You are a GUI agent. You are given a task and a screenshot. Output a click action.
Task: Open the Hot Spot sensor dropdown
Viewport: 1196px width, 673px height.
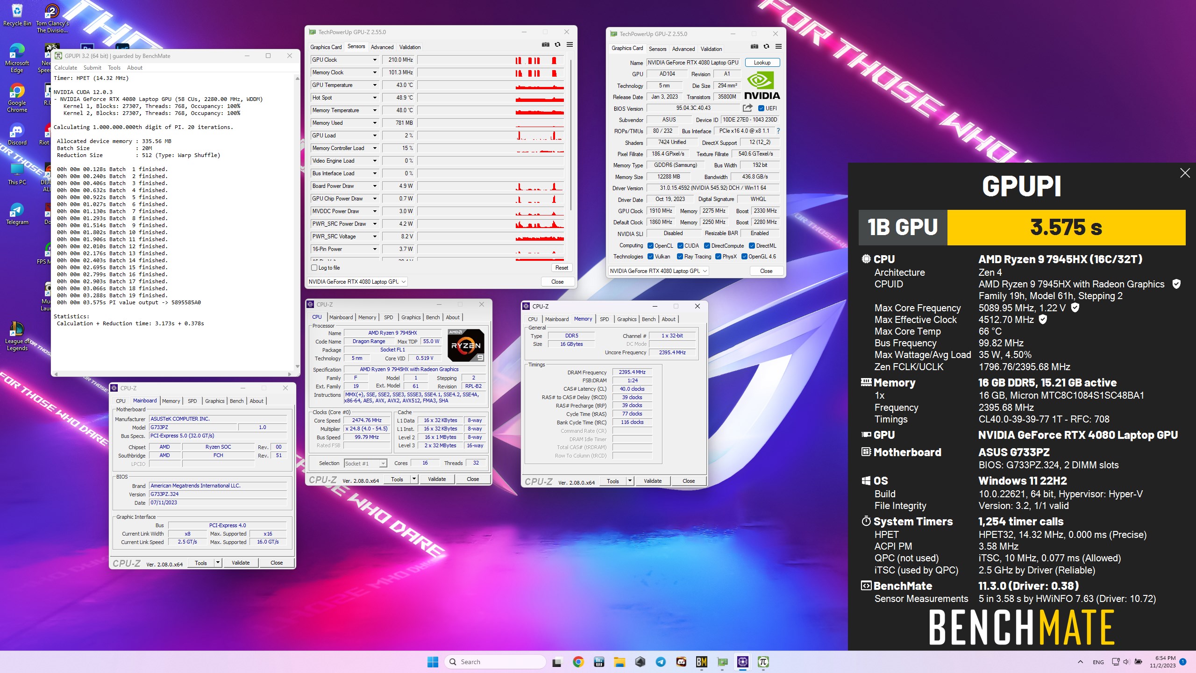(x=375, y=98)
